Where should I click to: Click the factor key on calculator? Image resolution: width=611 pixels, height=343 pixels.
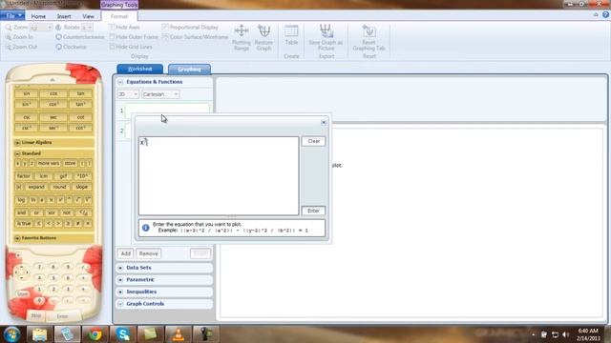24,176
